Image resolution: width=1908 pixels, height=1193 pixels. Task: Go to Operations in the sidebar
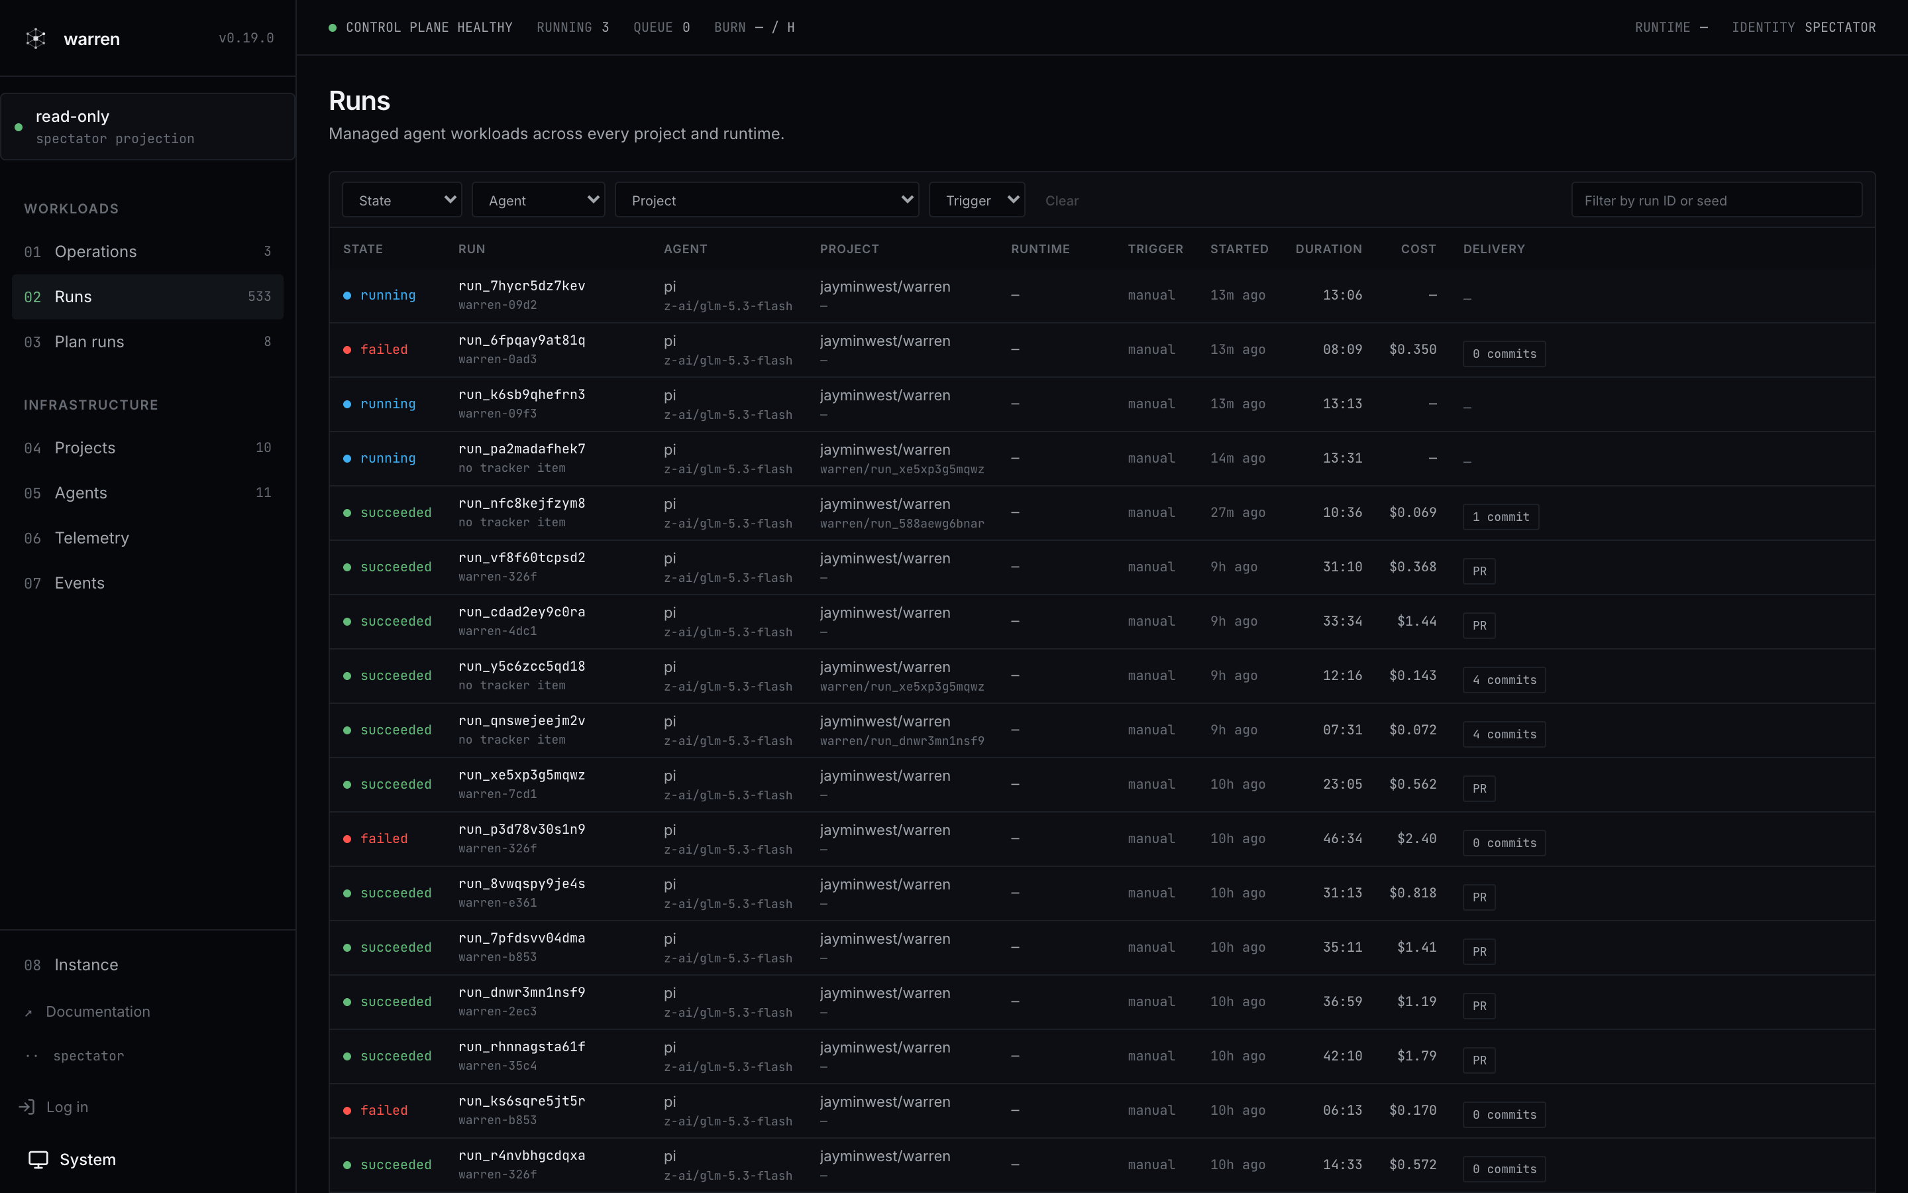pyautogui.click(x=148, y=252)
